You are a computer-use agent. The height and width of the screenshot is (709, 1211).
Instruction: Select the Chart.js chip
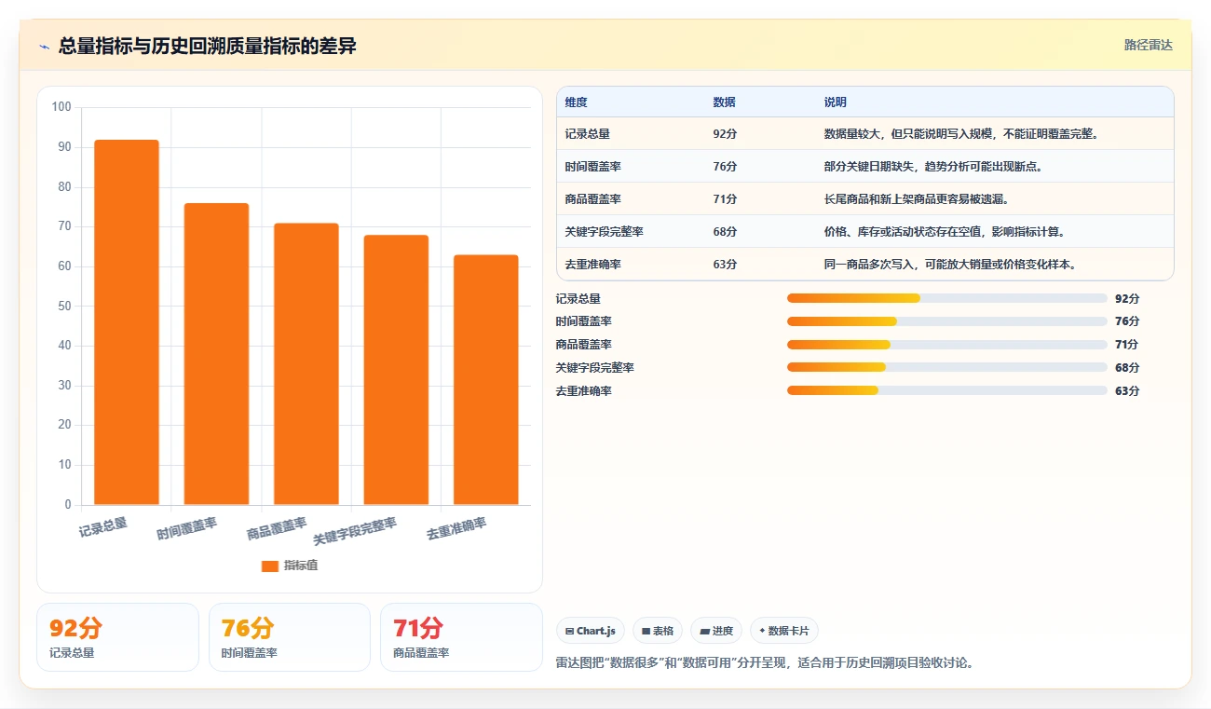coord(591,631)
